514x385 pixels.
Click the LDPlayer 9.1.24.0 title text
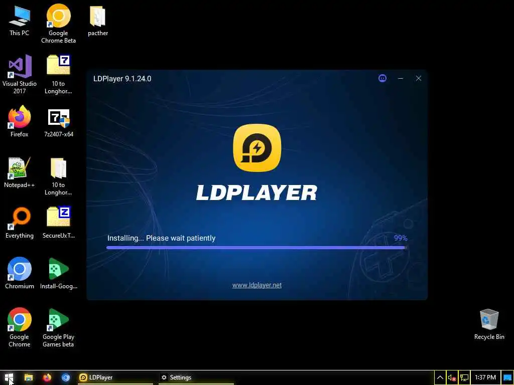click(x=122, y=79)
